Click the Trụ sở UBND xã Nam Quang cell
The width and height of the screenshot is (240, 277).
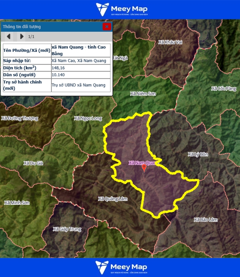click(x=81, y=85)
